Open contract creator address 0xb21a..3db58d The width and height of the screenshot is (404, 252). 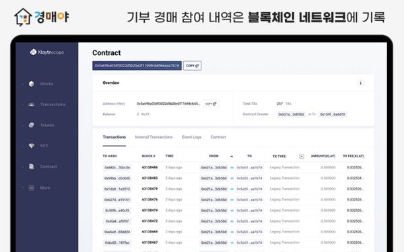(x=291, y=114)
